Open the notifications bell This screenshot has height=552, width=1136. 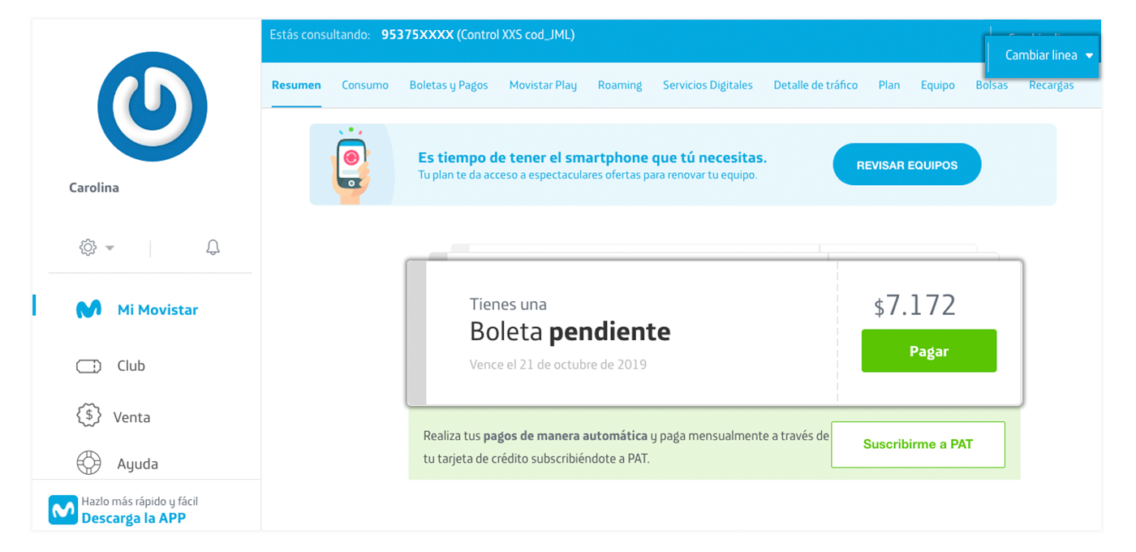tap(213, 248)
